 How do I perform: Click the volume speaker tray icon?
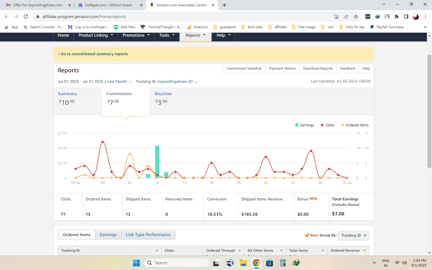tap(404, 263)
